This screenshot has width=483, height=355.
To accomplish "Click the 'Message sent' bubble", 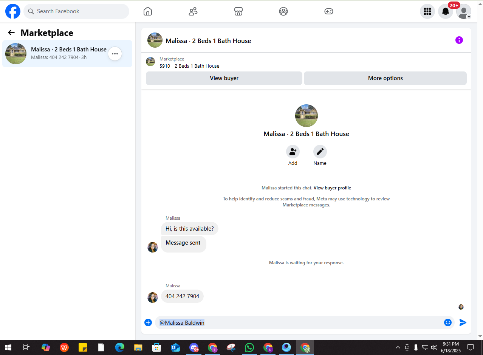I will pos(184,244).
